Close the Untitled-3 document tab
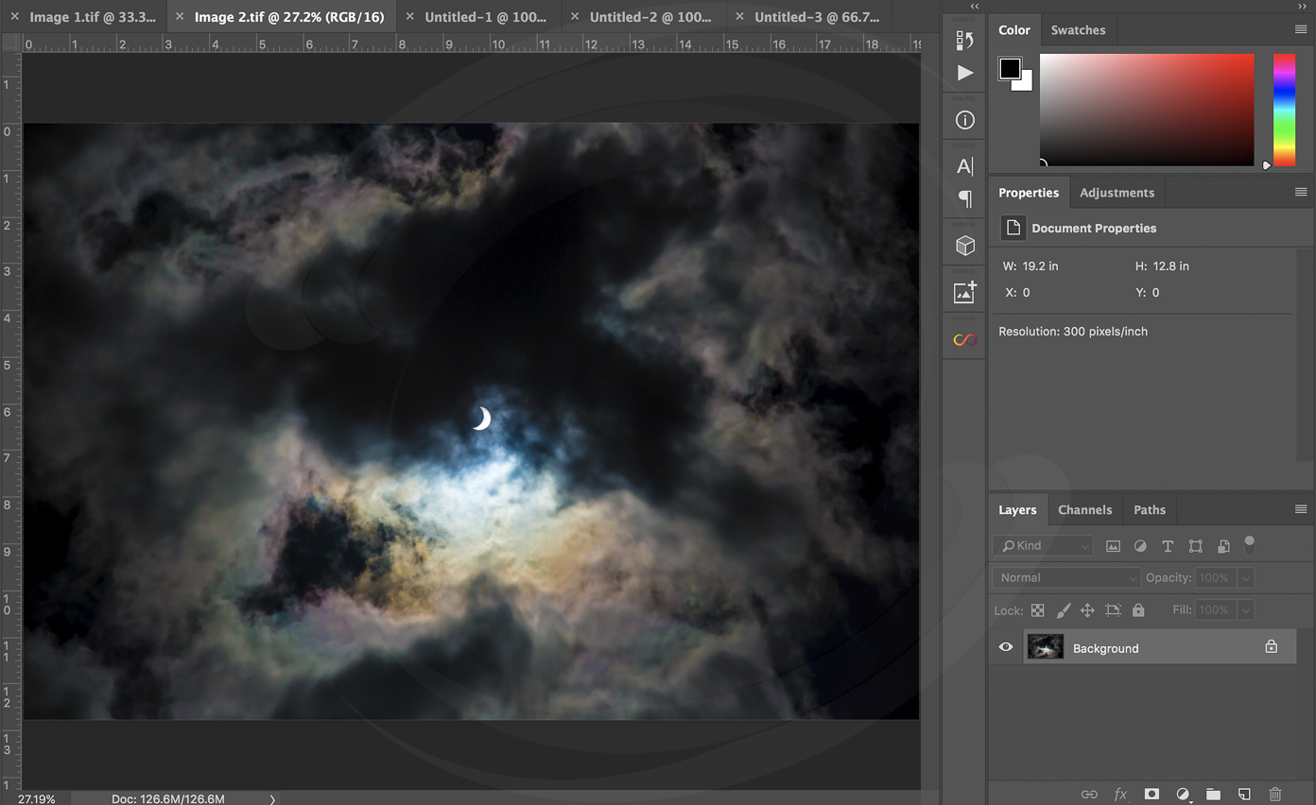1316x805 pixels. (x=739, y=17)
